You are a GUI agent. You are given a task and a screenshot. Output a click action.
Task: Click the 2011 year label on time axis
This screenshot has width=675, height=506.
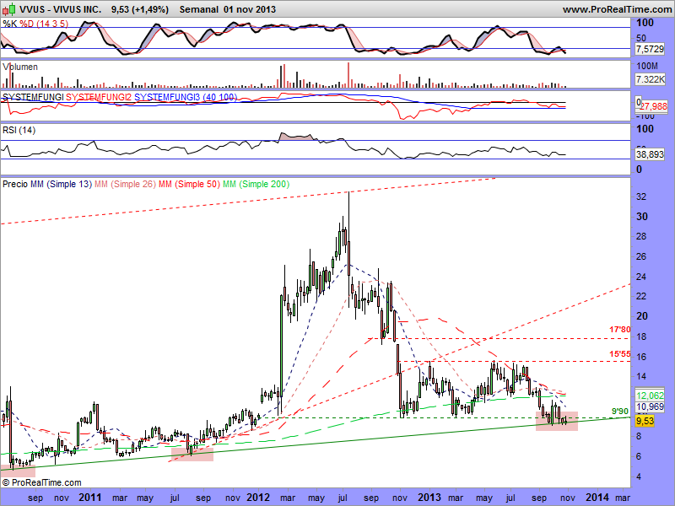point(91,498)
